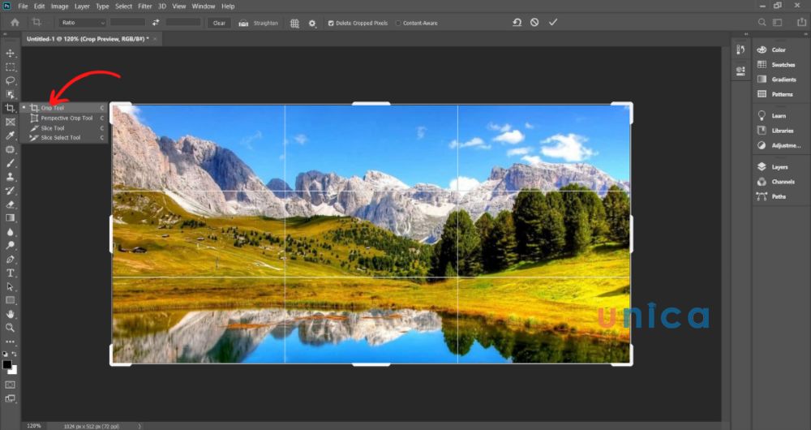Select the Horizontal Type tool
This screenshot has height=430, width=811.
(x=10, y=273)
